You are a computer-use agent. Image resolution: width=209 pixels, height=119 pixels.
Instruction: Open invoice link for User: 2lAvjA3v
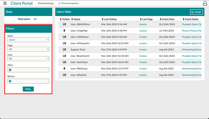click(x=143, y=75)
